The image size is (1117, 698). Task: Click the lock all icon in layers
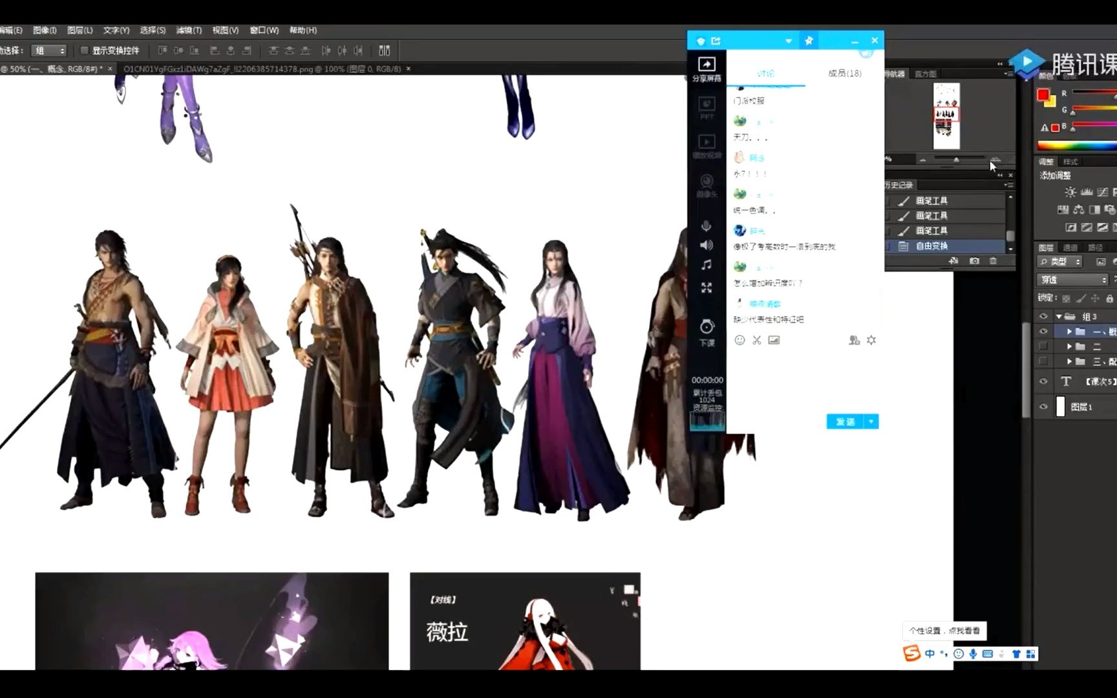tap(1110, 298)
